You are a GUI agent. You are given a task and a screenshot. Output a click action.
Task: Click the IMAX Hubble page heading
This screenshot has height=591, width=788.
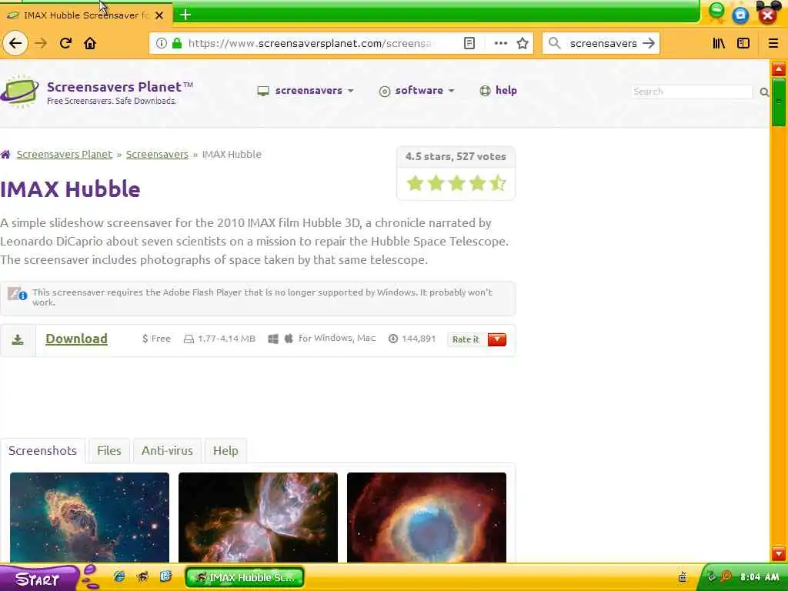[x=70, y=189]
